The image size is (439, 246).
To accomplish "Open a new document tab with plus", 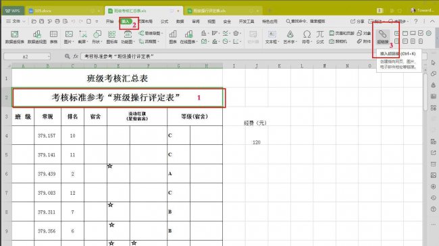I will coord(269,11).
